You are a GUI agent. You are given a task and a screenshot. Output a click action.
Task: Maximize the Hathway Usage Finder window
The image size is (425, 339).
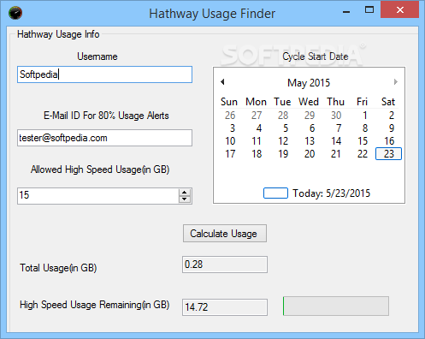coord(369,9)
